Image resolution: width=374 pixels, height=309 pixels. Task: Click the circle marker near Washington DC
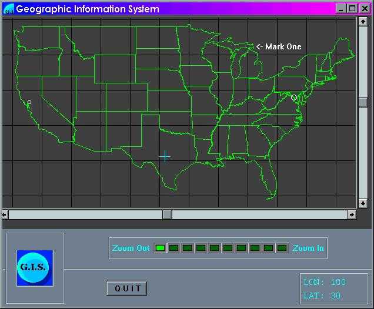(294, 97)
